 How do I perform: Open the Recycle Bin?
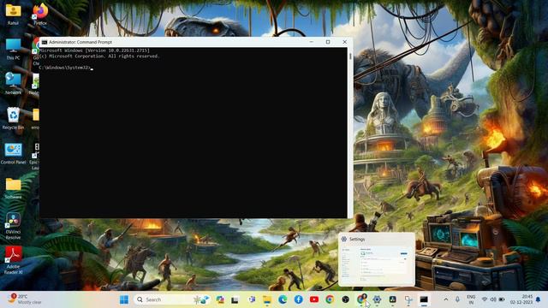coord(13,119)
